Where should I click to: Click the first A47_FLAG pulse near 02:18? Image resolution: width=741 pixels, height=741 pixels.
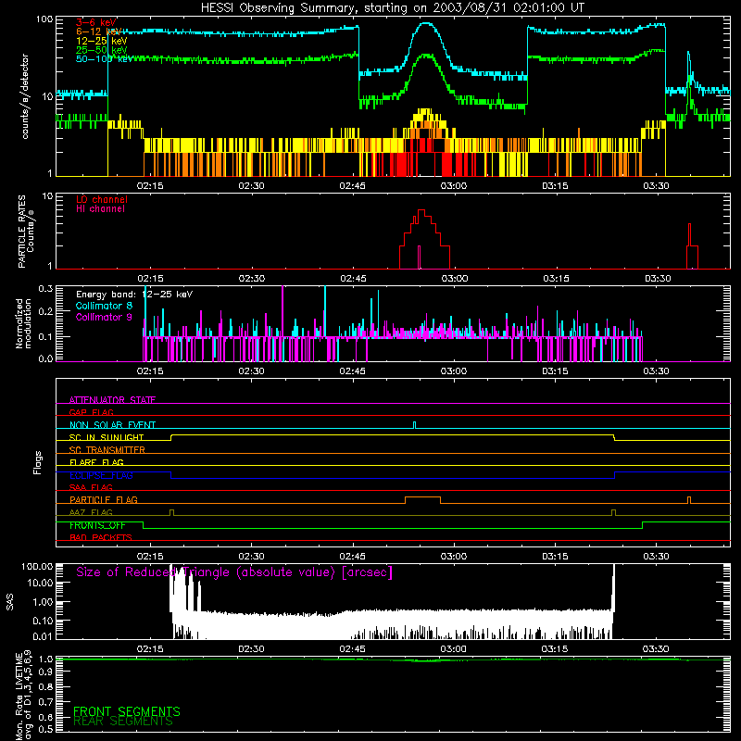pyautogui.click(x=171, y=512)
